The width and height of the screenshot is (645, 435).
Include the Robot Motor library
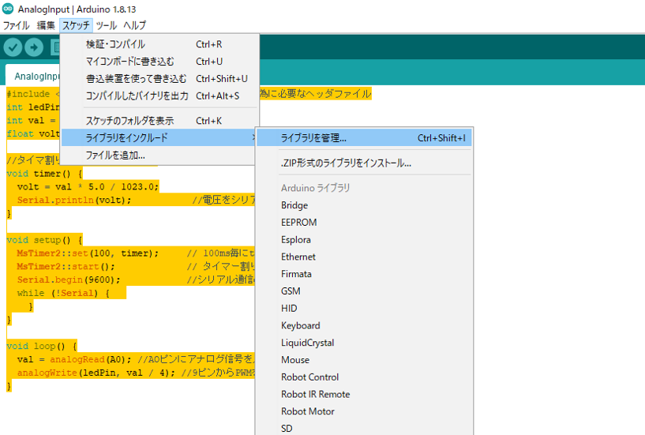pyautogui.click(x=364, y=411)
